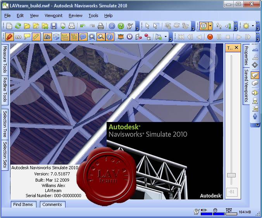Screen dimensions: 262x218
Task: Click the blue Third Person avatar icon
Action: point(255,116)
